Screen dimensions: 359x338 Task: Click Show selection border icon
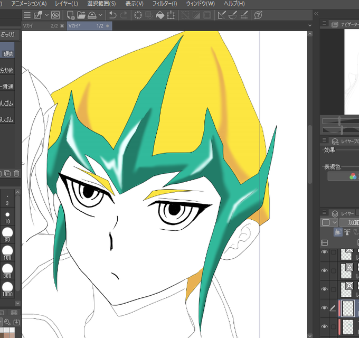(x=207, y=15)
